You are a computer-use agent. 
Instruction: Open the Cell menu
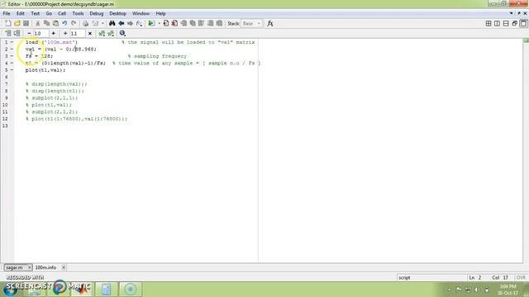click(x=62, y=13)
